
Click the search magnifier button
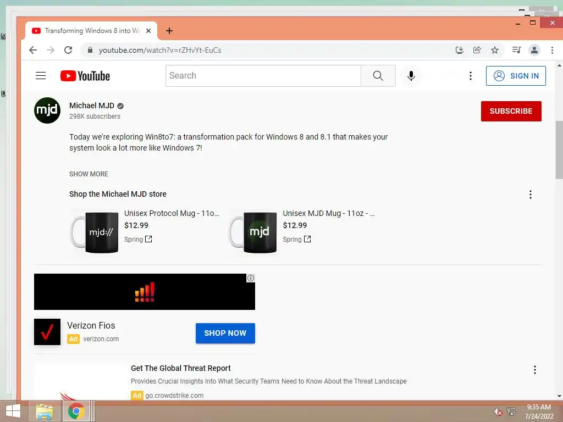[378, 76]
